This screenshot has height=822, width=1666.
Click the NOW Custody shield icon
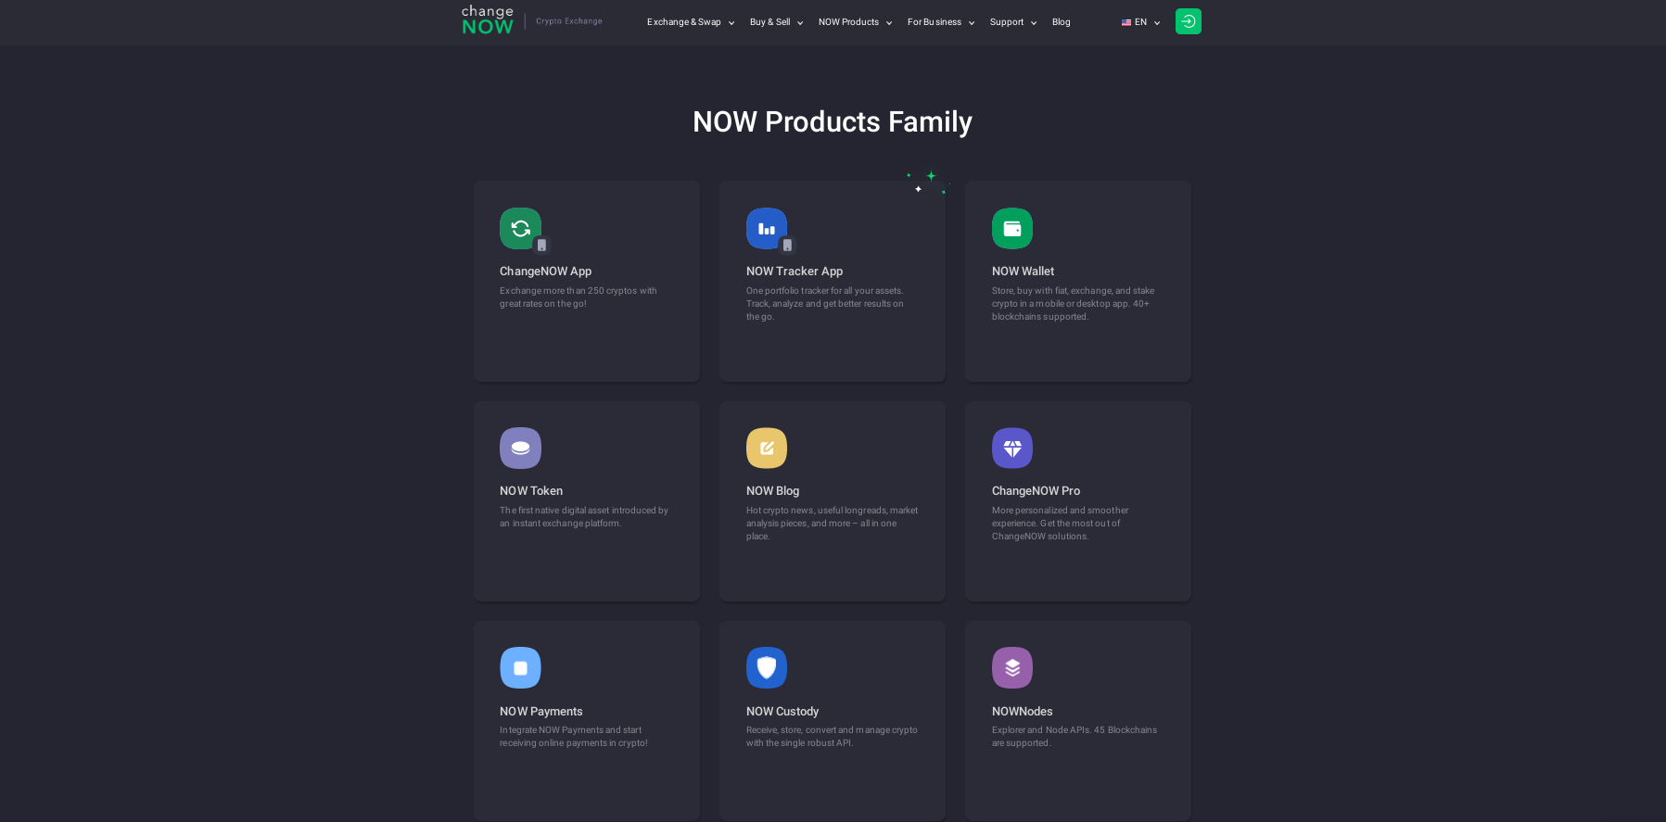pyautogui.click(x=767, y=667)
